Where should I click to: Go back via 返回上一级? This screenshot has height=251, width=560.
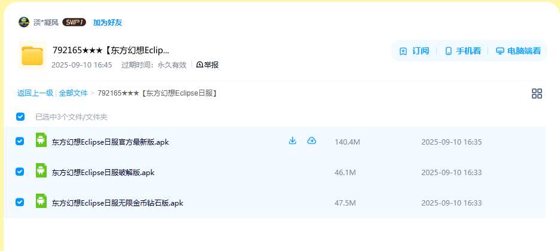tap(35, 93)
